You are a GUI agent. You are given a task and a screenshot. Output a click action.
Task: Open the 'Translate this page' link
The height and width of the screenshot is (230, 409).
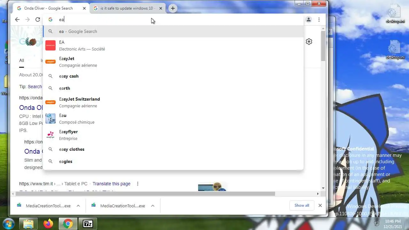(x=112, y=184)
